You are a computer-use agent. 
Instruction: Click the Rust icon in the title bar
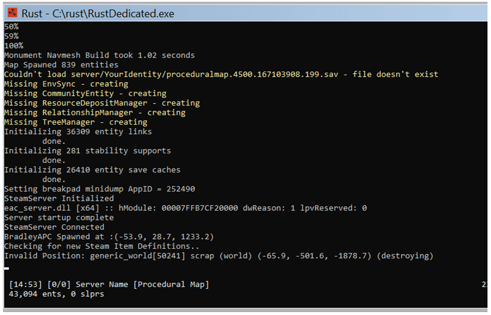click(x=11, y=12)
